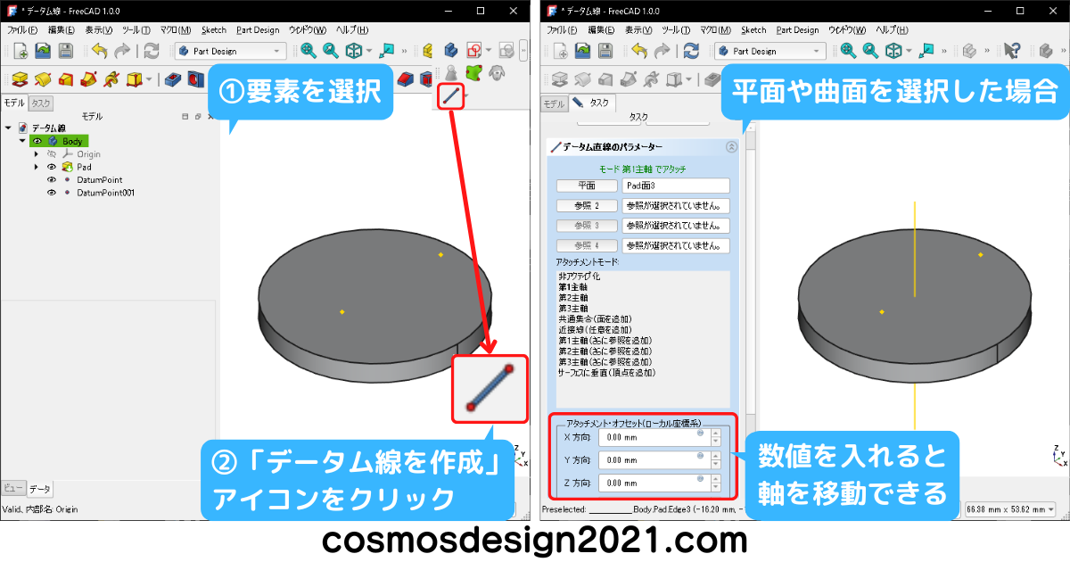Collapse データム直線のパラメーター panel chevron
Viewport: 1070px width, 562px height.
[x=732, y=147]
